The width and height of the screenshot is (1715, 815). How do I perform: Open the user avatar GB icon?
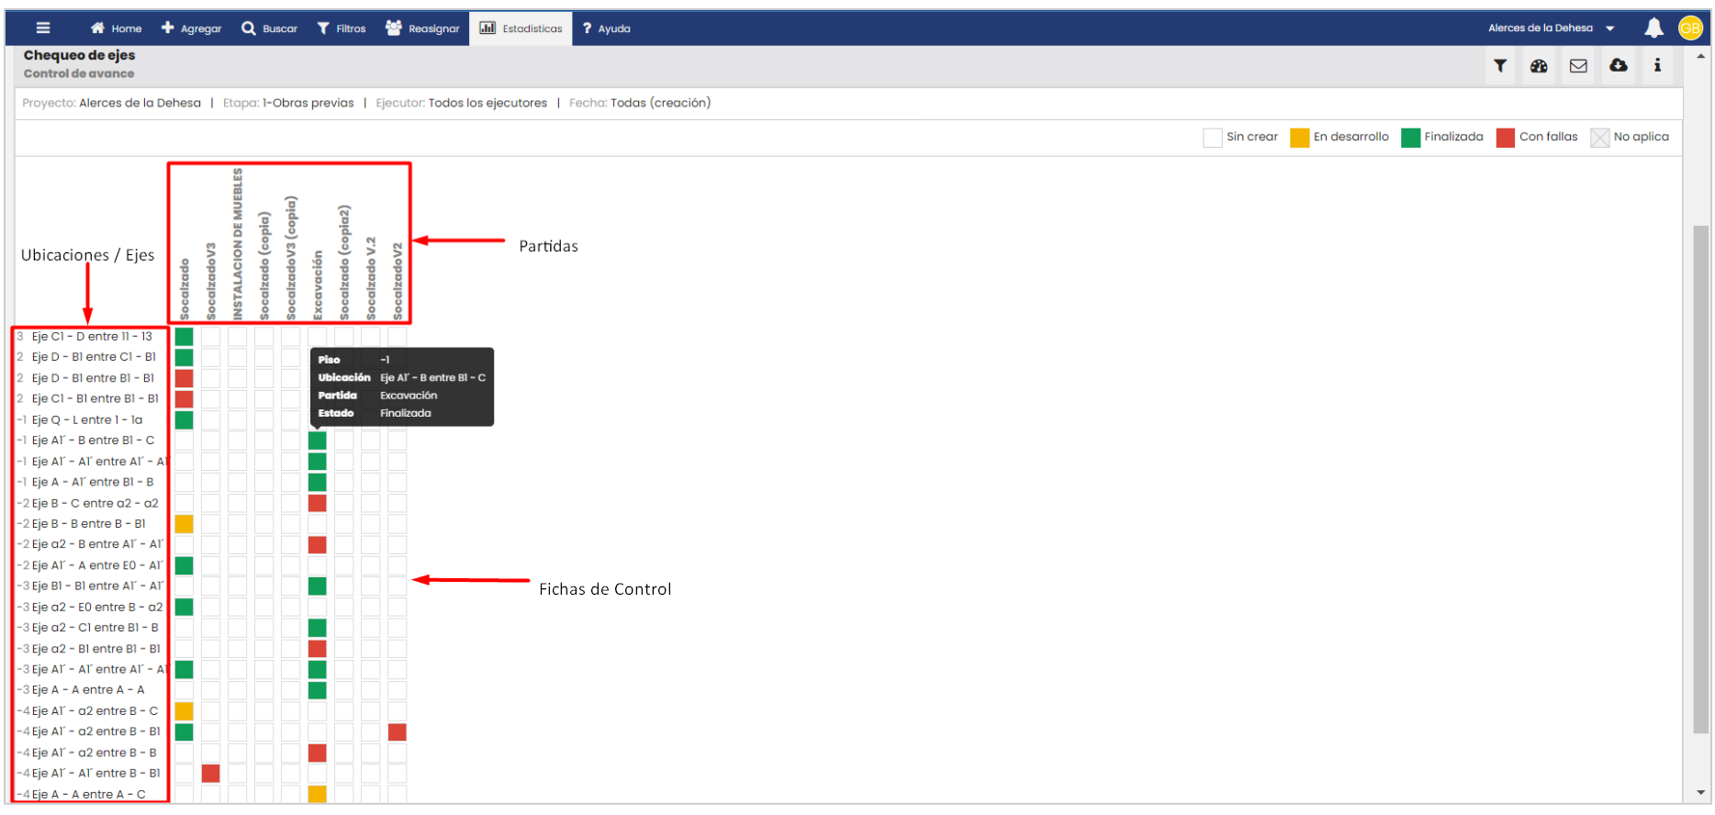pos(1690,28)
